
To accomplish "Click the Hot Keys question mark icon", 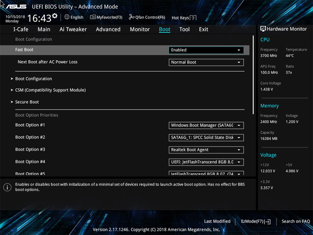I will (193, 18).
